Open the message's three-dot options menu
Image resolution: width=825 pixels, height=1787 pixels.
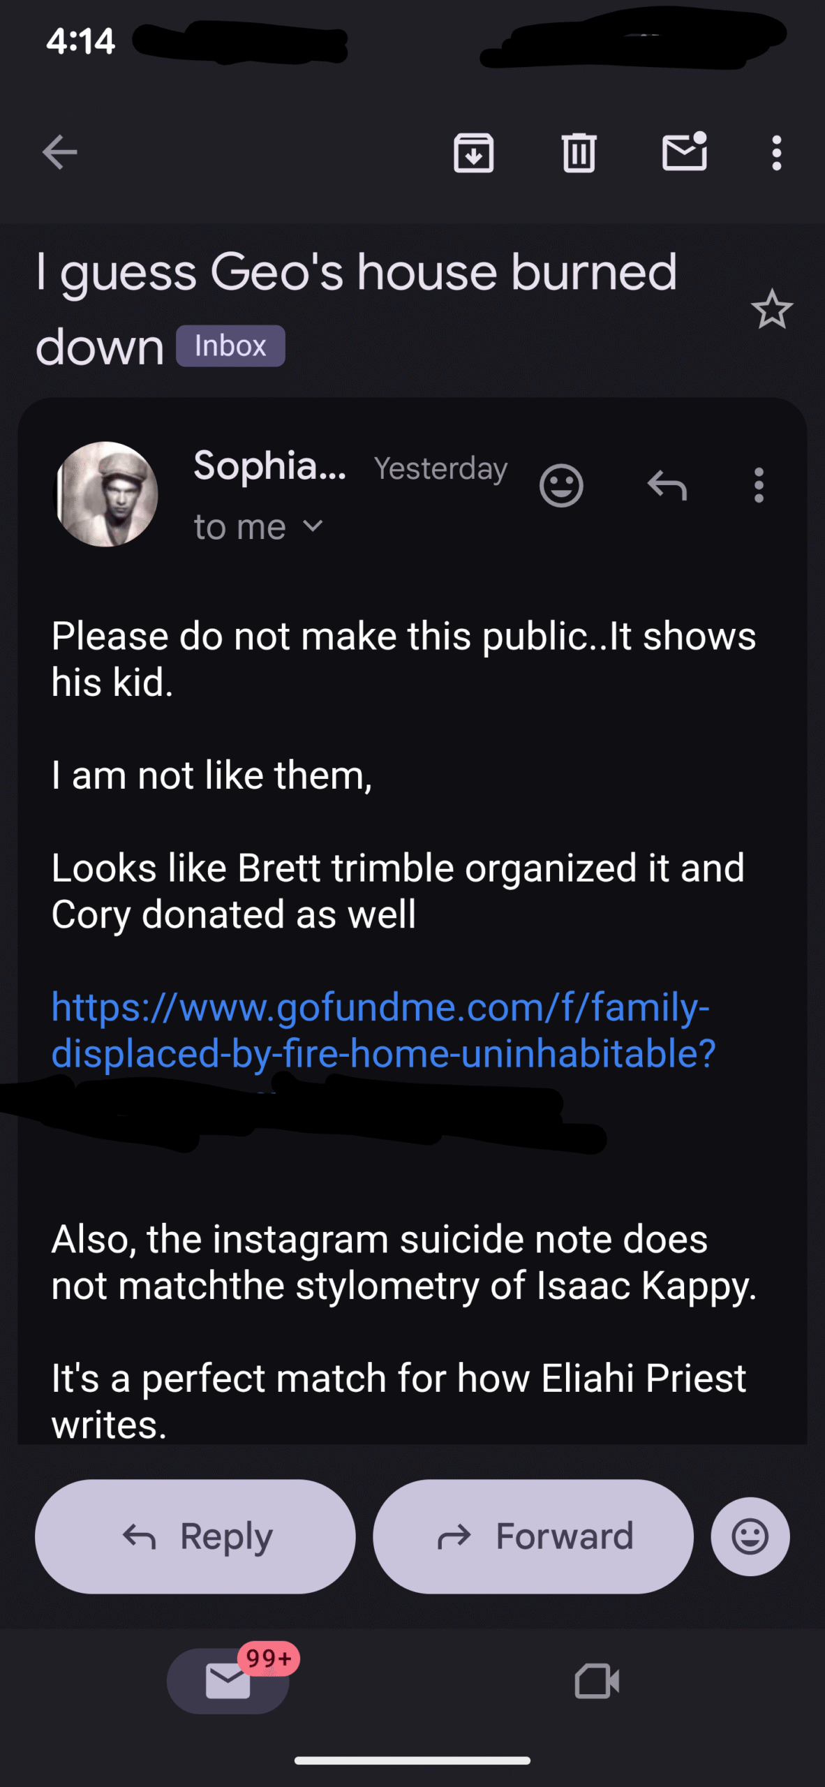[x=759, y=485]
